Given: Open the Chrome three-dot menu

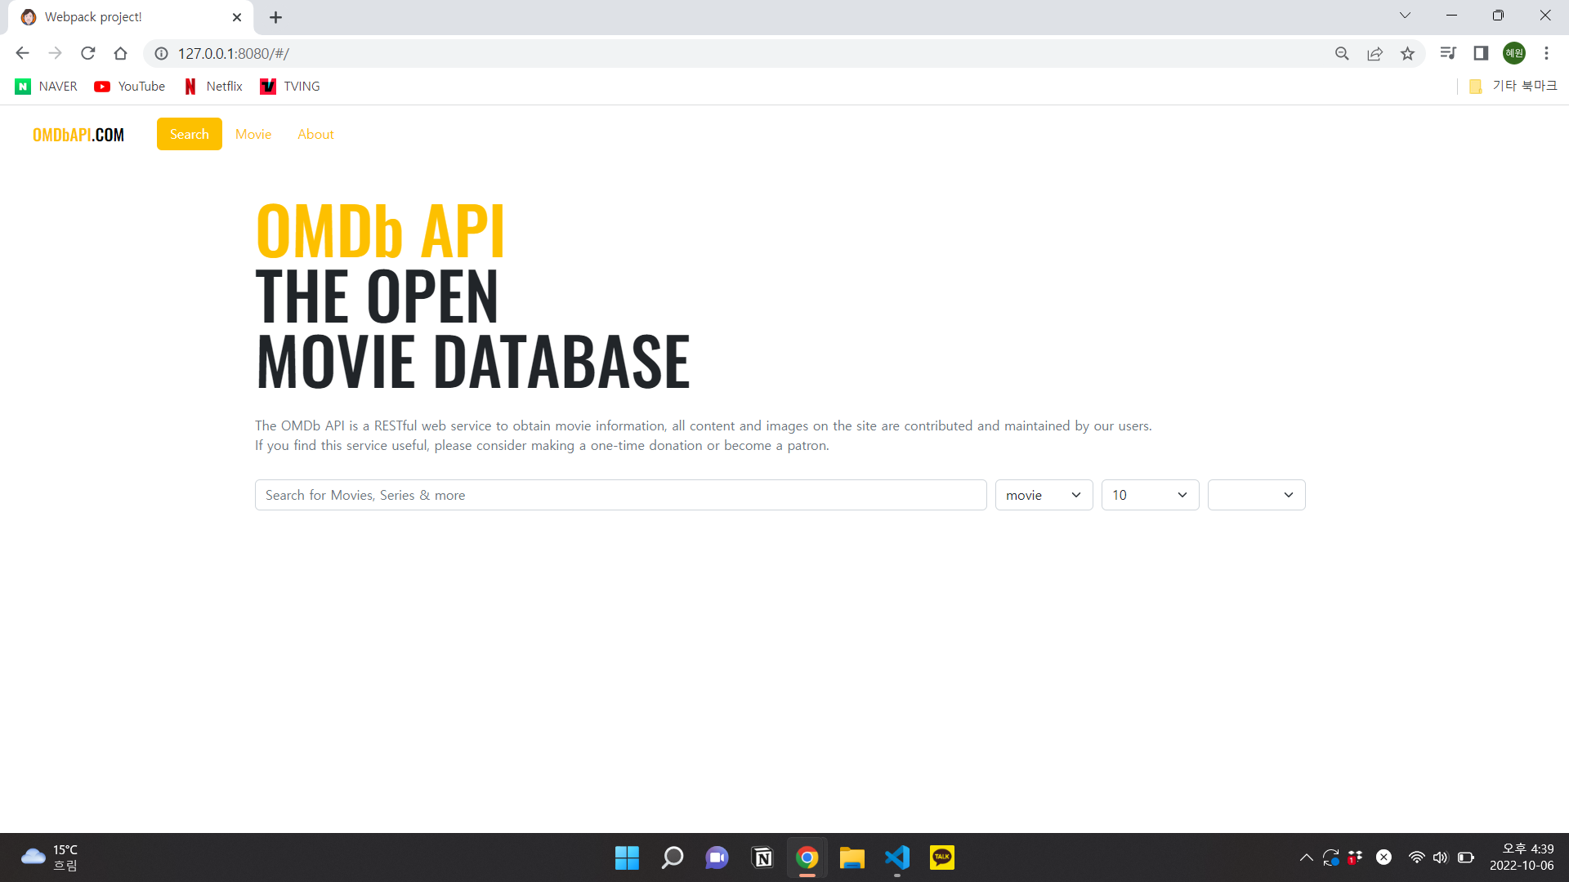Looking at the screenshot, I should click(1546, 53).
